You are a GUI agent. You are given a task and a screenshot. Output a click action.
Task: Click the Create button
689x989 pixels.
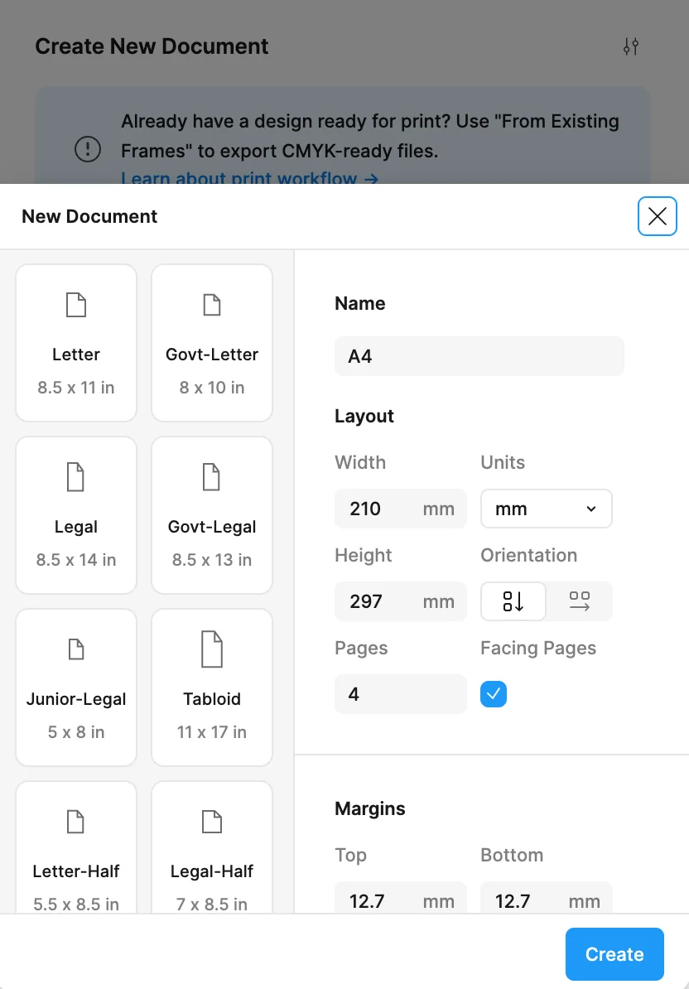(x=614, y=953)
